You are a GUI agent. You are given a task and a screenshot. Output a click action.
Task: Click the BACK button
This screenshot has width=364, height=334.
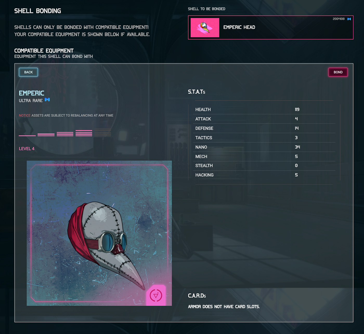(28, 72)
